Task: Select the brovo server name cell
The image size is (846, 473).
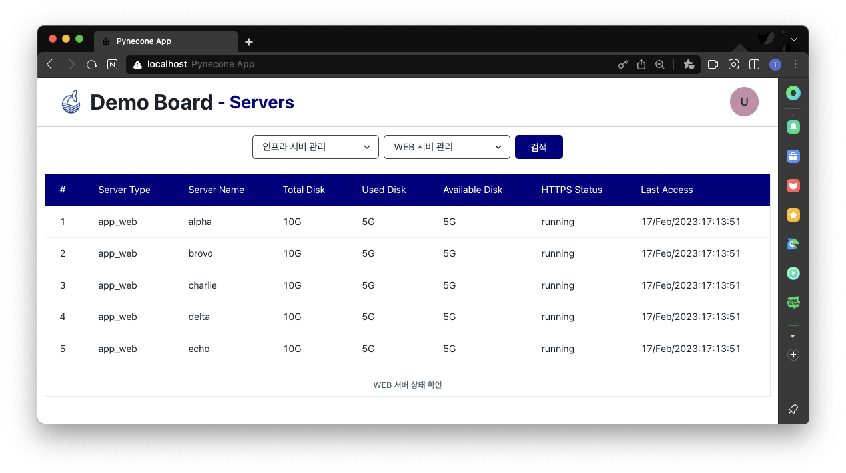Action: (x=201, y=253)
